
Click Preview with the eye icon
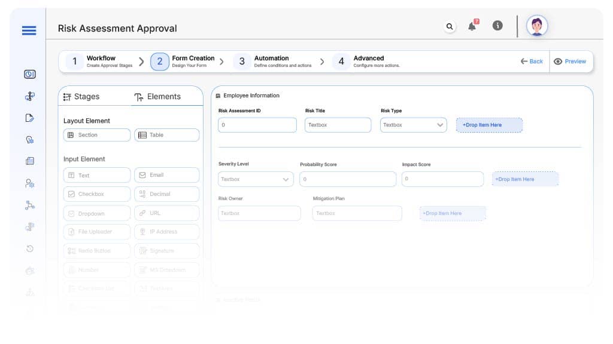[x=570, y=62]
